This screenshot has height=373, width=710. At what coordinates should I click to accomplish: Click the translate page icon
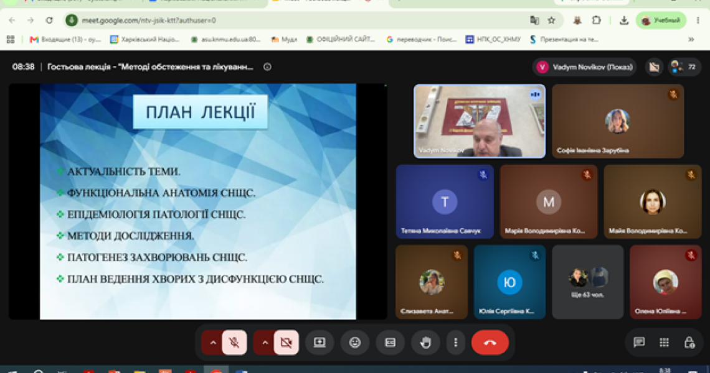[534, 21]
